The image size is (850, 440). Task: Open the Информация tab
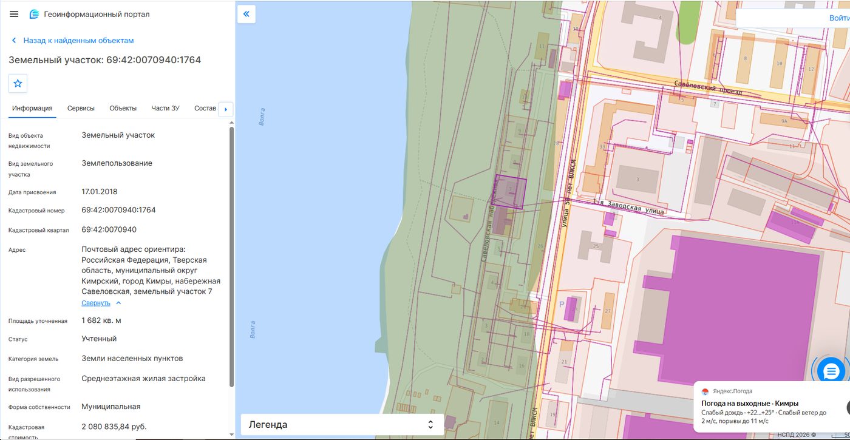[32, 109]
